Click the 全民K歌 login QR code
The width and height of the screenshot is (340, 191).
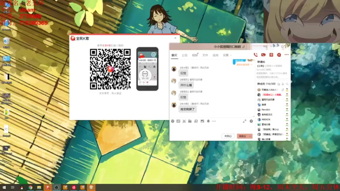[110, 69]
